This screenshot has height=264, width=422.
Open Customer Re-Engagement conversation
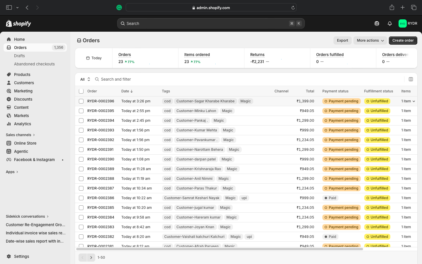click(x=35, y=225)
